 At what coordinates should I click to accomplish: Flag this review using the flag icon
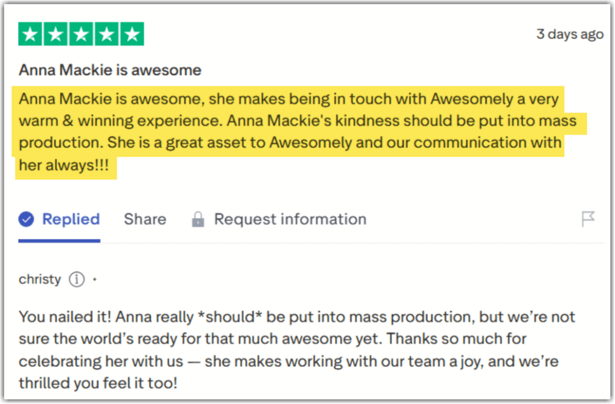588,220
